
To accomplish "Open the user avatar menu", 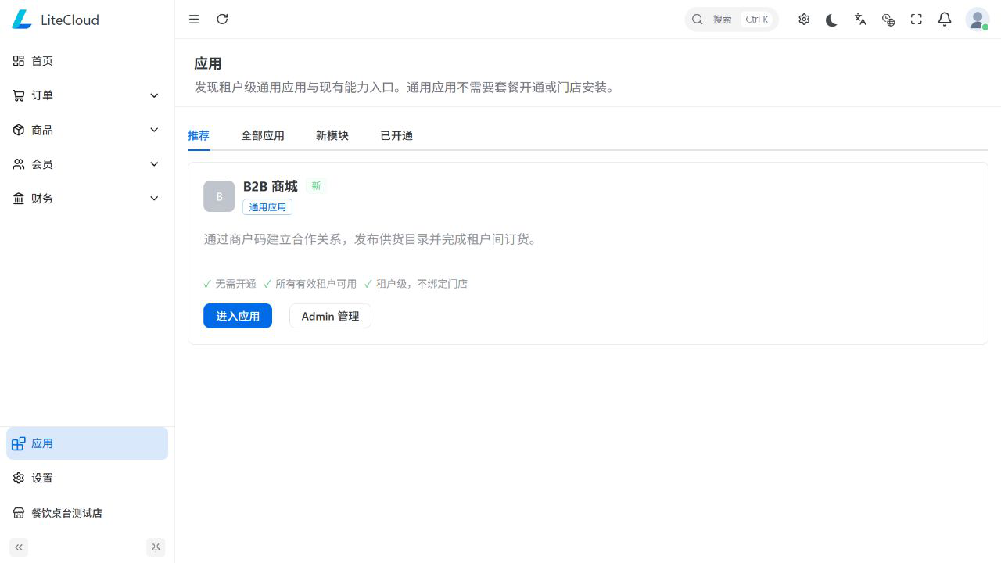I will pyautogui.click(x=978, y=20).
